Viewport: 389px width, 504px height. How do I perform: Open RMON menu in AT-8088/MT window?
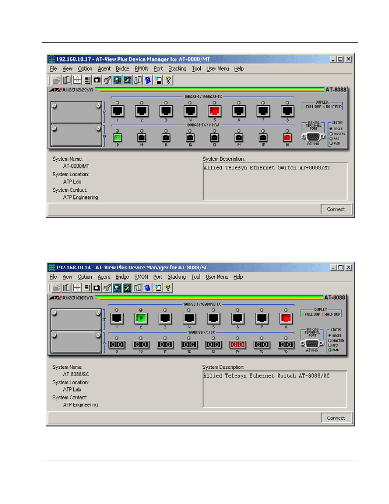coord(141,69)
